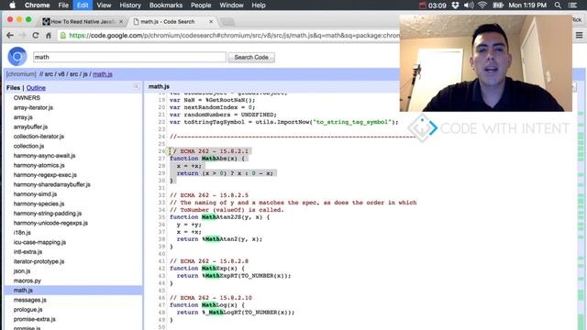587x330 pixels.
Task: Close the math.js - Code Search tab
Action: [x=211, y=22]
